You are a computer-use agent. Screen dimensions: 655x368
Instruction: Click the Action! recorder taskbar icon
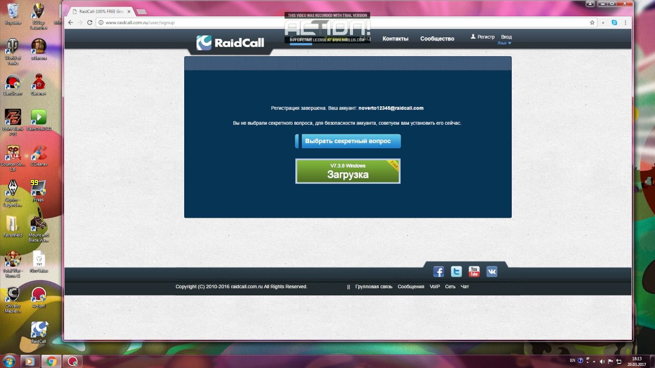pyautogui.click(x=73, y=361)
